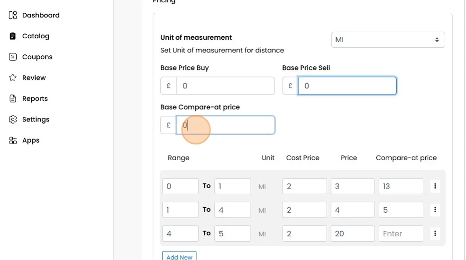
Task: Edit first row Cost Price field
Action: (x=305, y=186)
